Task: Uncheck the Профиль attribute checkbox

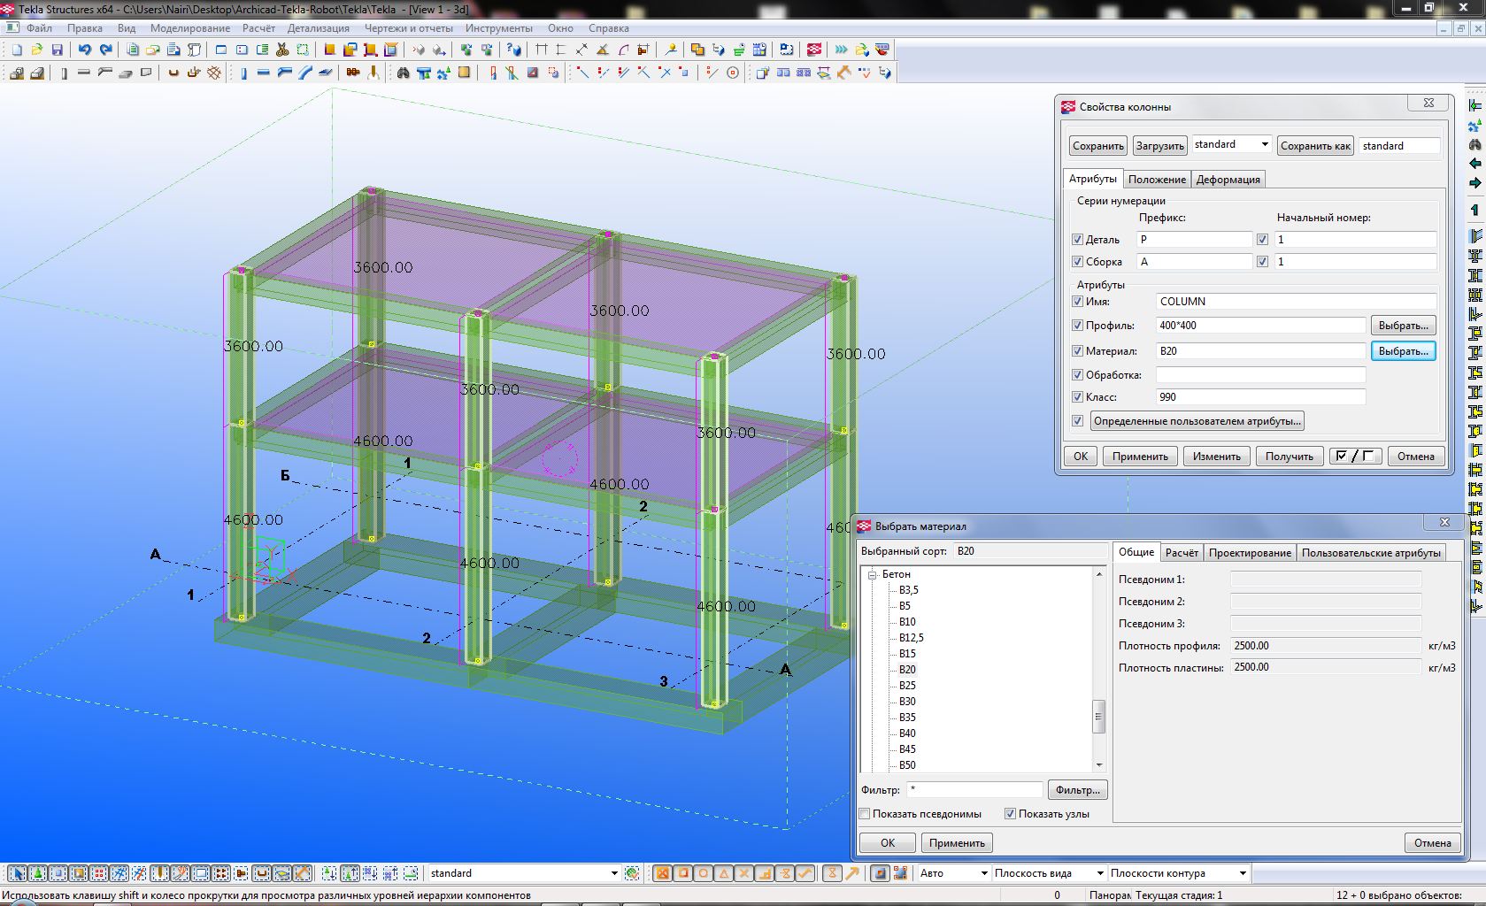Action: [1077, 326]
